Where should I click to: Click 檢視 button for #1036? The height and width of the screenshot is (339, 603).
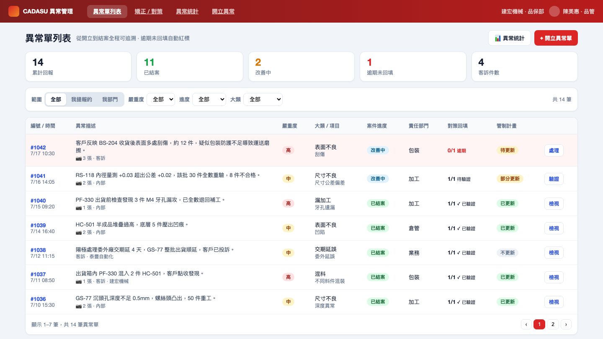click(554, 302)
